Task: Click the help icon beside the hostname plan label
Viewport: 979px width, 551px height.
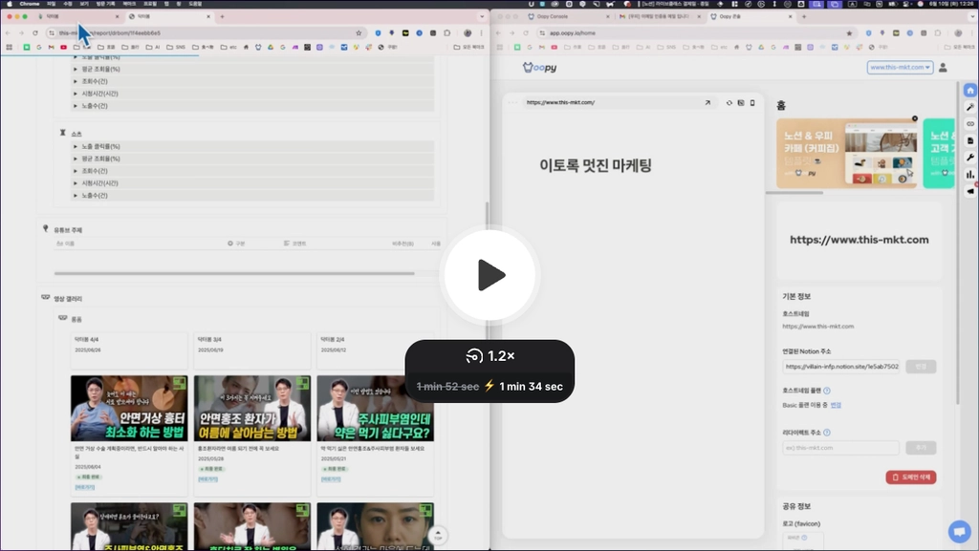Action: [827, 391]
